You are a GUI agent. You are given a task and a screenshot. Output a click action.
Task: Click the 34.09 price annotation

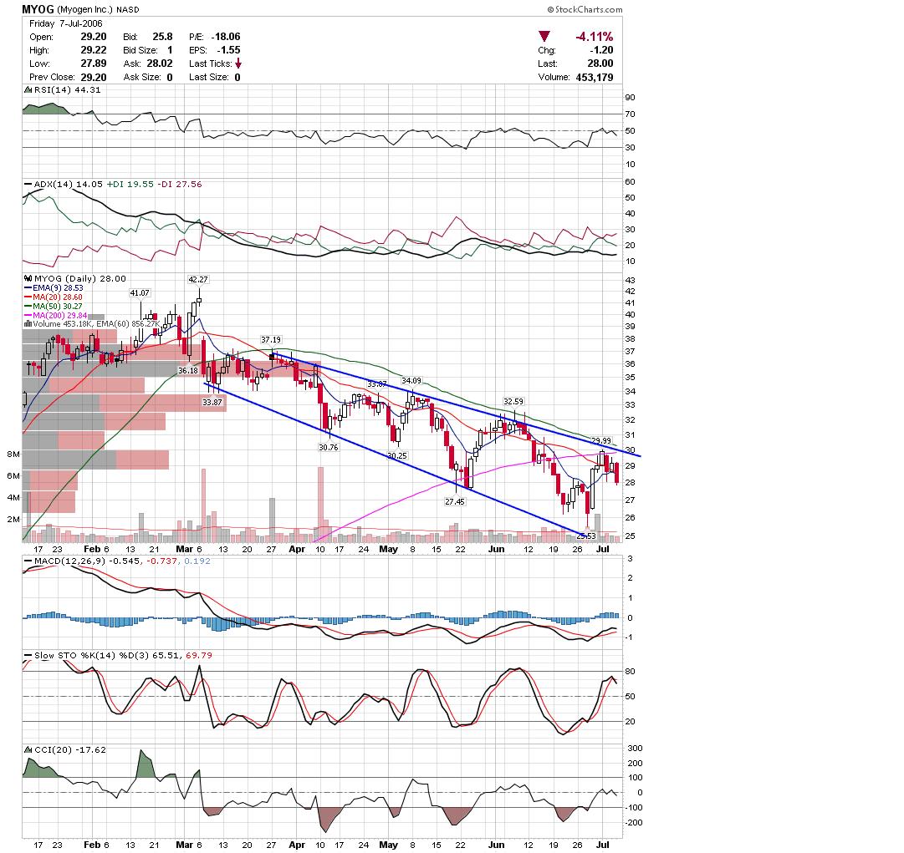[411, 381]
